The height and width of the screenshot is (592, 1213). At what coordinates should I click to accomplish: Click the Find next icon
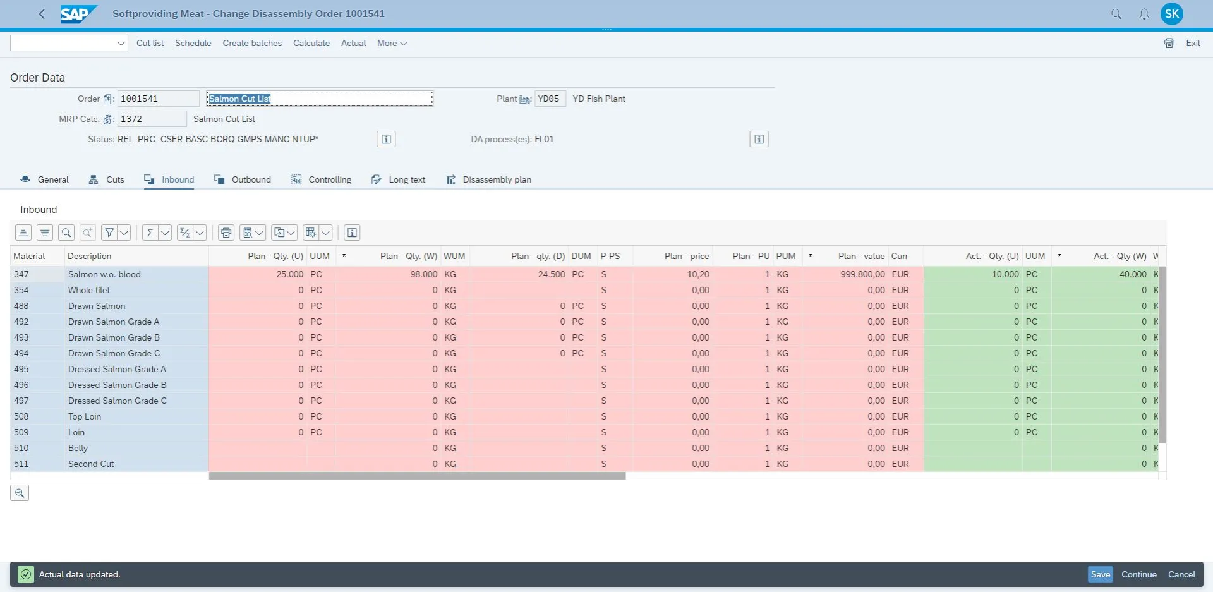88,233
